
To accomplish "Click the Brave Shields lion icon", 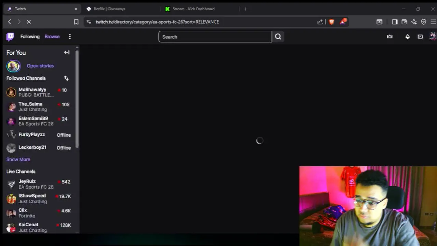I will point(331,22).
